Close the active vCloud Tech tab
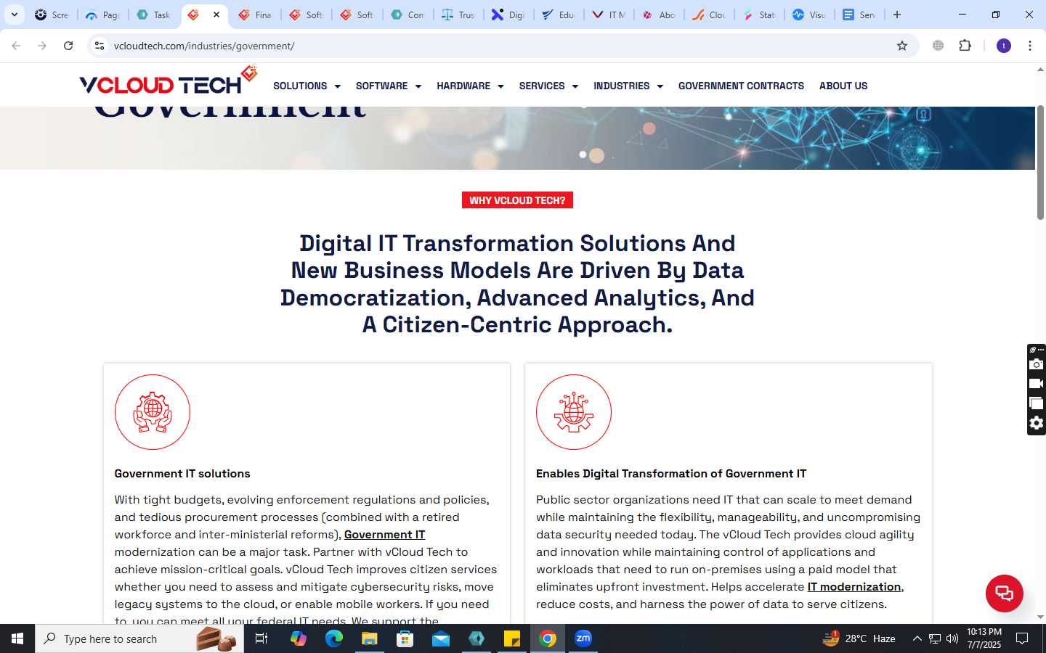The width and height of the screenshot is (1046, 653). point(216,15)
